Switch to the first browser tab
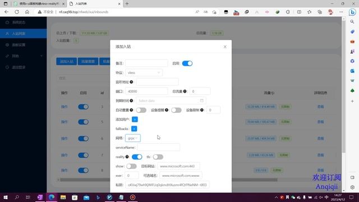The image size is (359, 202). coord(39,4)
